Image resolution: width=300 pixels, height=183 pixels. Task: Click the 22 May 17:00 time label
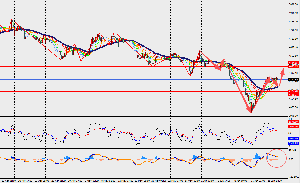coord(175,181)
